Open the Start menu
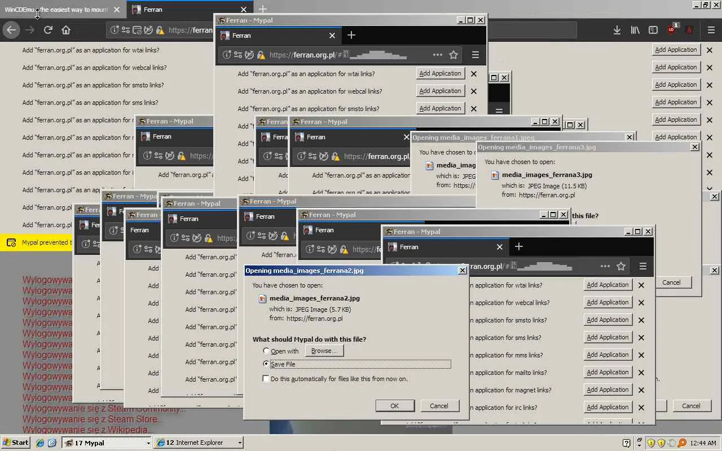Viewport: 722px width, 451px height. pos(15,443)
